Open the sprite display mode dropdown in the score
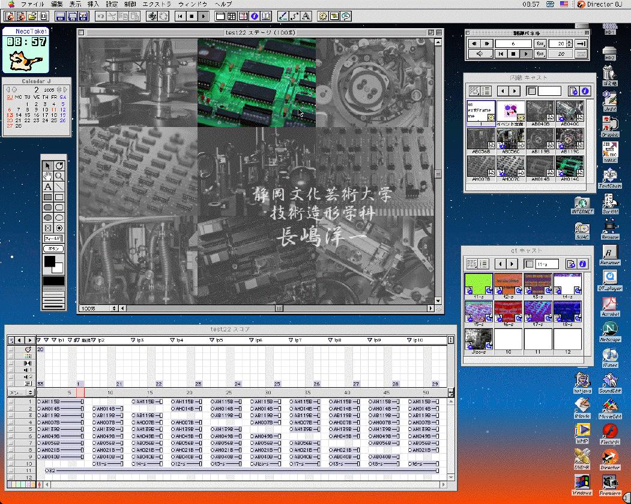Viewport: 631px width, 504px height. pyautogui.click(x=21, y=392)
